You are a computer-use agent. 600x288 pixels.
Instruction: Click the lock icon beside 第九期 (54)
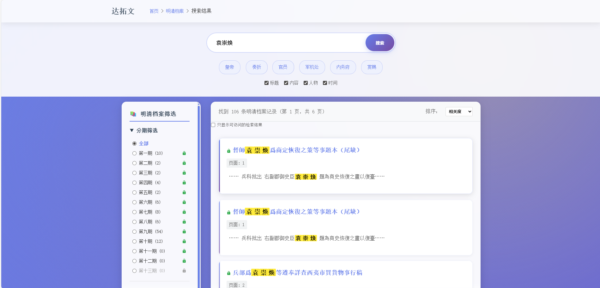pyautogui.click(x=184, y=231)
